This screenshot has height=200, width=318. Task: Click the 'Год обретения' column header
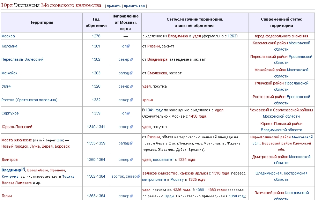click(96, 22)
